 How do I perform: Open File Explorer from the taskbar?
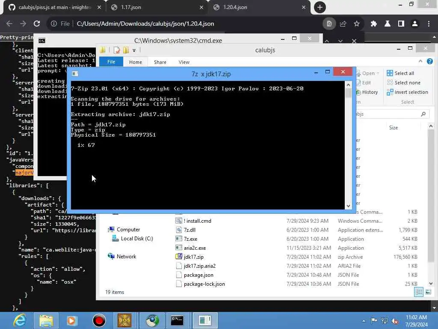(x=46, y=320)
